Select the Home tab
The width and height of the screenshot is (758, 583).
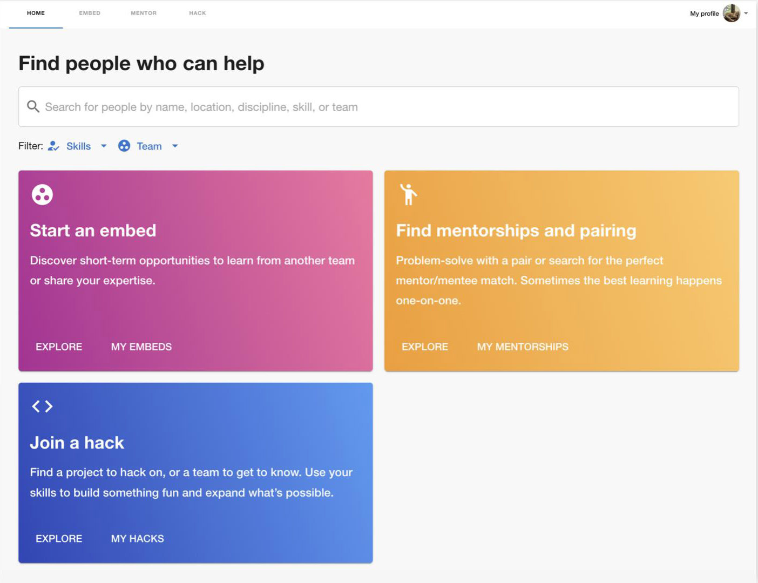pyautogui.click(x=36, y=13)
